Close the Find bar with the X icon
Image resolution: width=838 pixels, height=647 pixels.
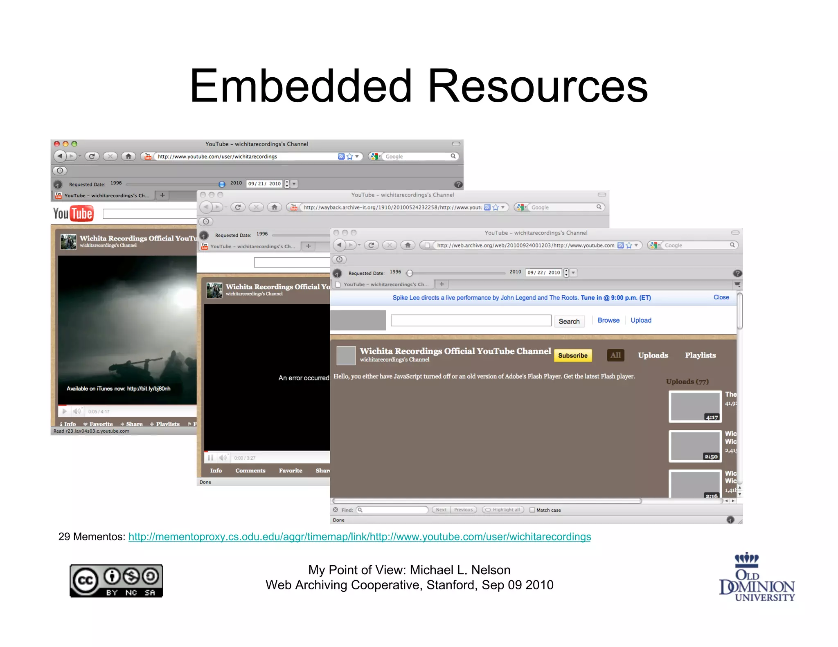pyautogui.click(x=336, y=510)
